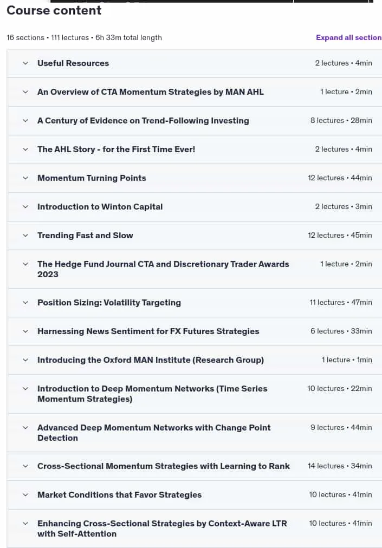Expand Position Sizing: Volatility Targeting chevron
382x548 pixels.
click(x=25, y=302)
